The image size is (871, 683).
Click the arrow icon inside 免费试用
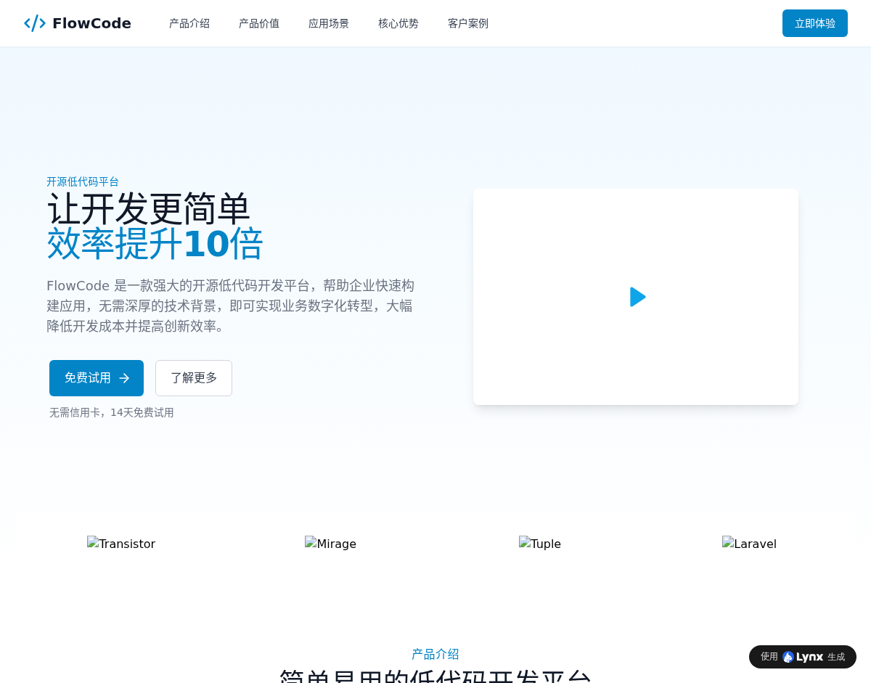[124, 378]
